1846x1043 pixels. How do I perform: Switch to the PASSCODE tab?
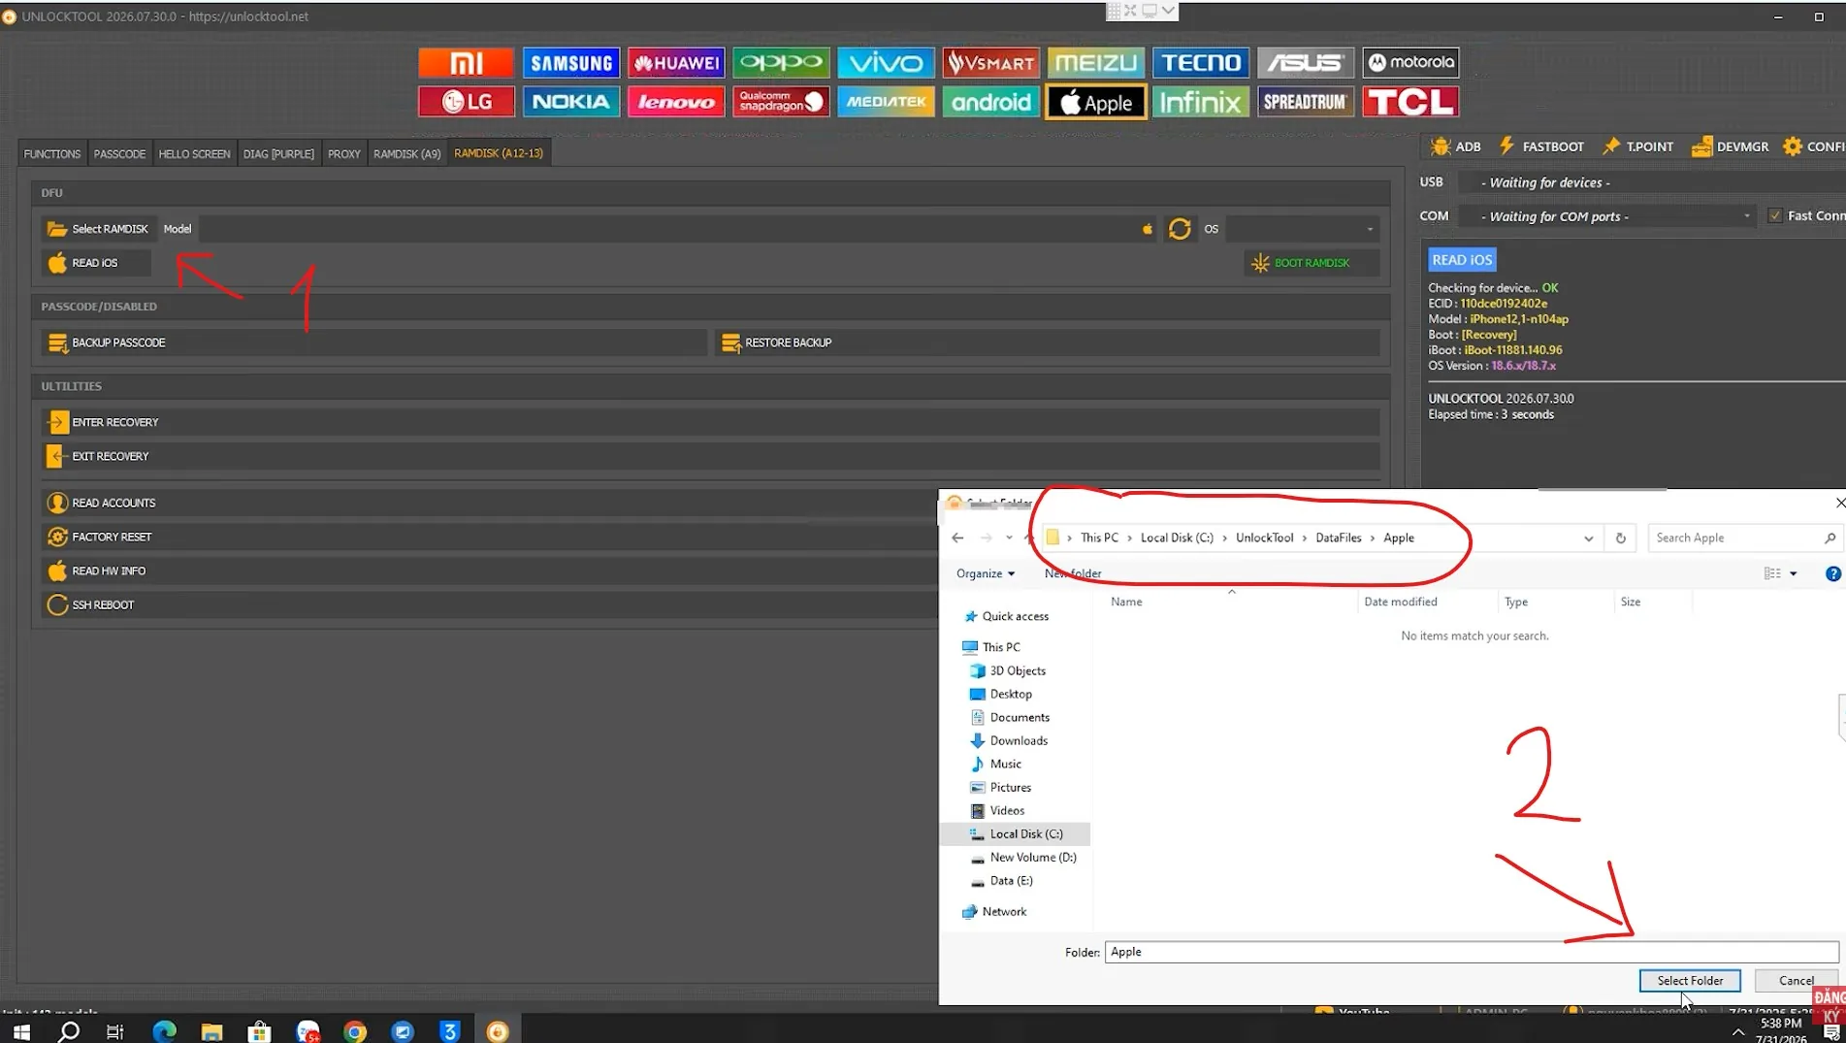pyautogui.click(x=119, y=153)
